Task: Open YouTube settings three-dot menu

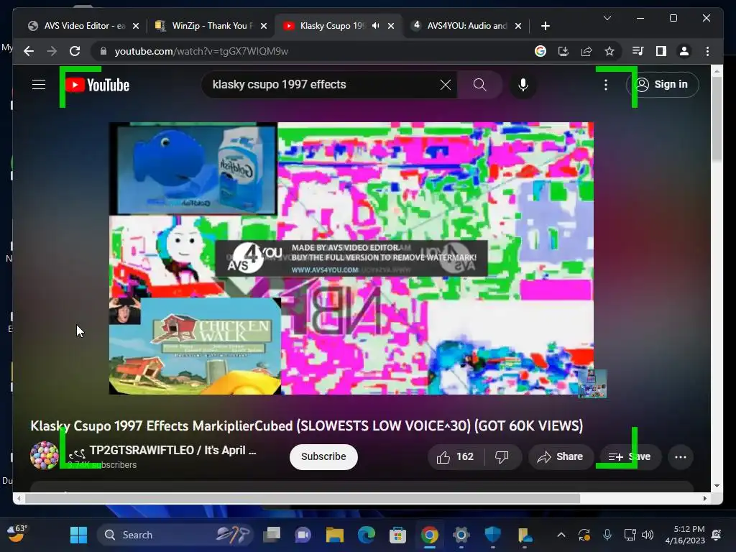Action: point(605,85)
